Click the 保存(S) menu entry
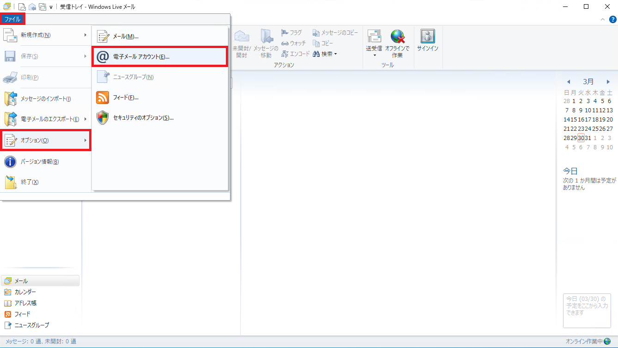 [x=45, y=56]
